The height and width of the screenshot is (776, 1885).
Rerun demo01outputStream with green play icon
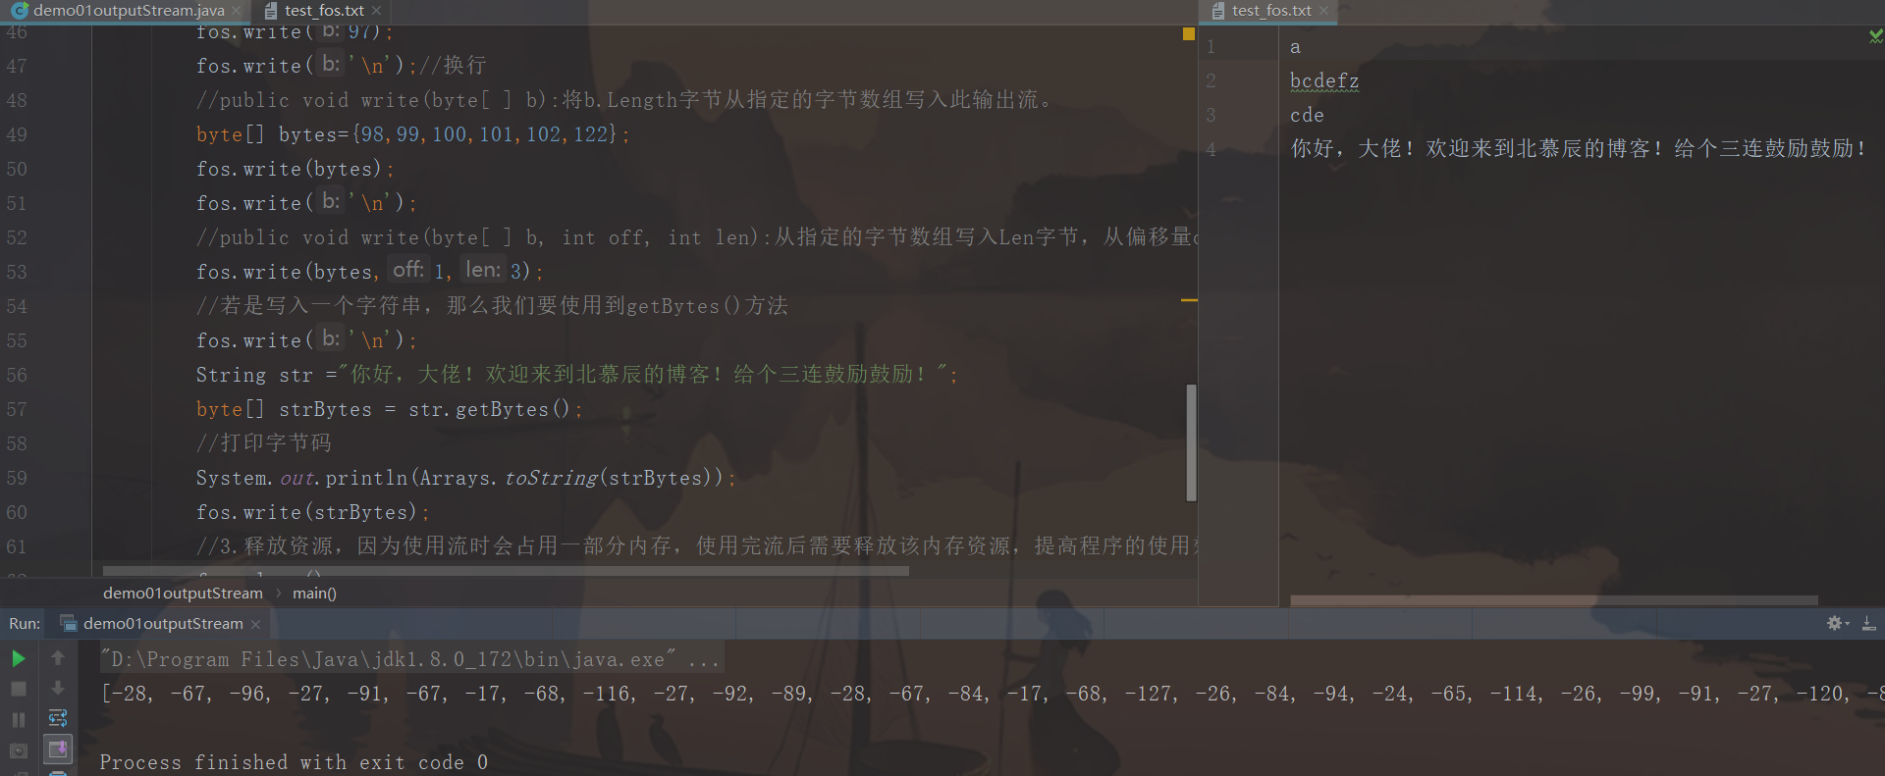[x=19, y=658]
